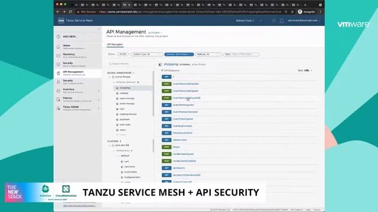Select loadgenerator under default namespace
378x212 pixels.
132,177
